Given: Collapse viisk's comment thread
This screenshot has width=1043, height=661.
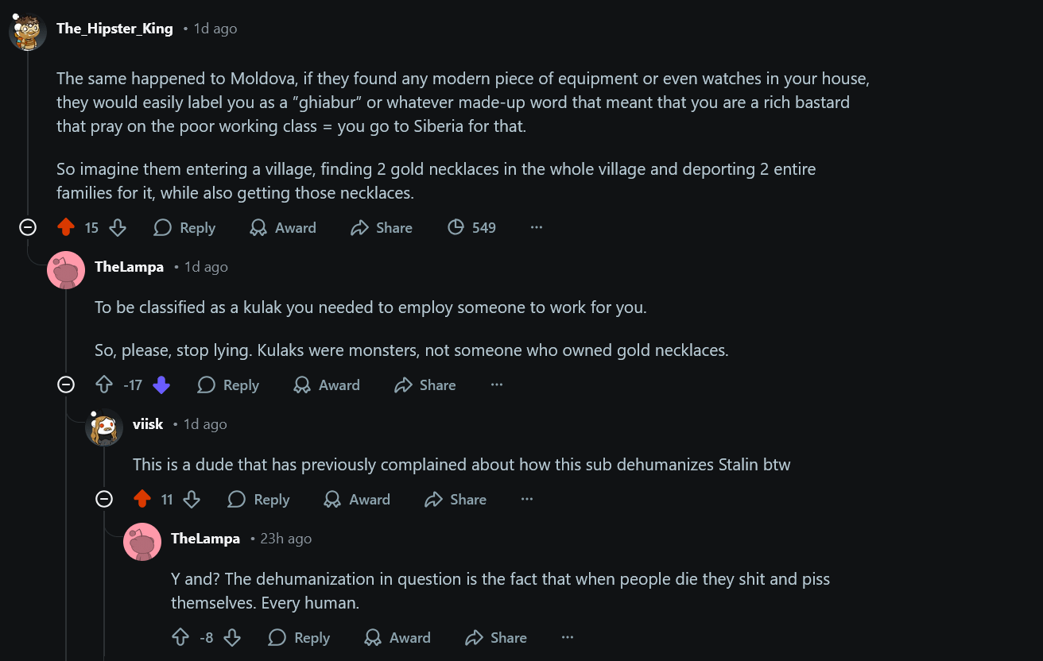Looking at the screenshot, I should click(x=104, y=500).
